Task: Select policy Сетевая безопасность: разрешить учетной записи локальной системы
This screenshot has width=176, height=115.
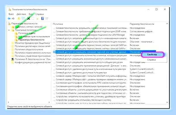Action: tap(92, 28)
